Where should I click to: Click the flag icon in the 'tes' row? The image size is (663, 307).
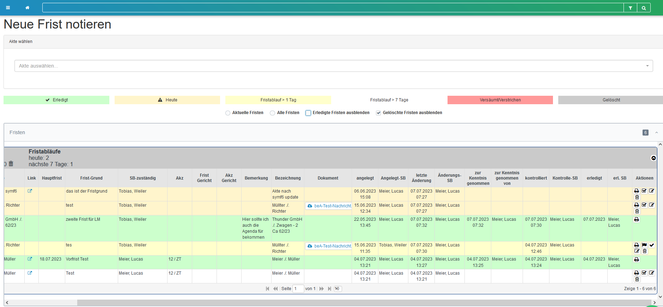(x=644, y=245)
